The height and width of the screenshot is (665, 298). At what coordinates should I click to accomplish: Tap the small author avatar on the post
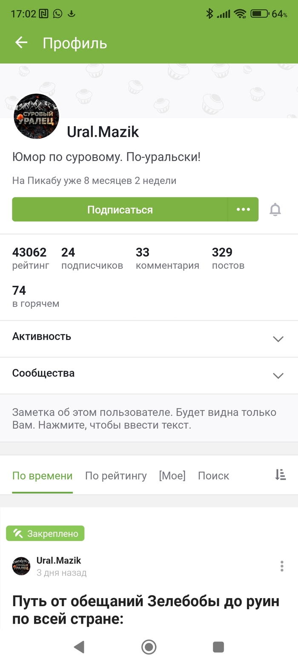pos(21,566)
